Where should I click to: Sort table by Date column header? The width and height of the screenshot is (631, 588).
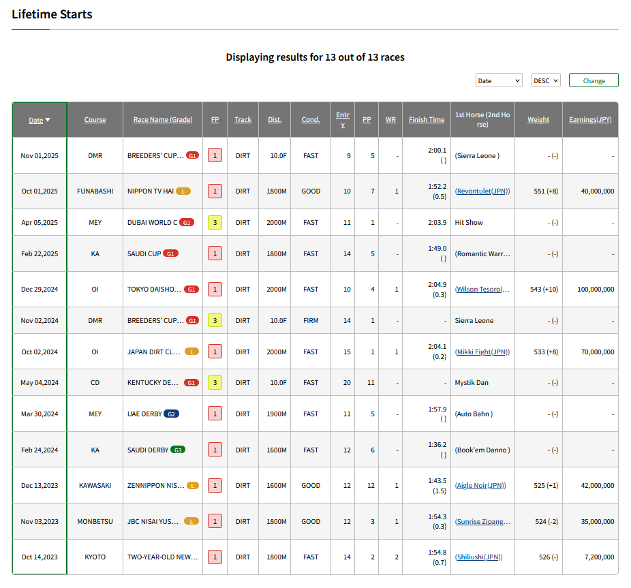coord(36,120)
